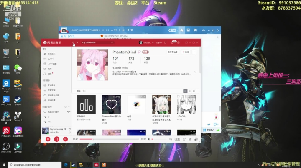Share the currently playing song

point(69,133)
